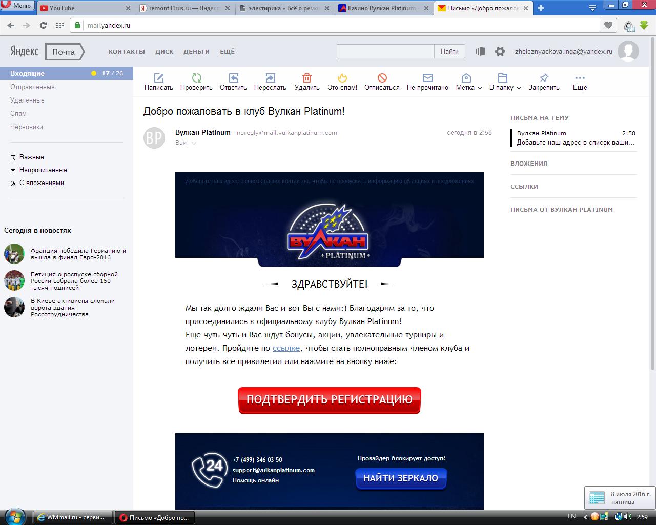
Task: Open the Входящие folder
Action: pos(67,73)
